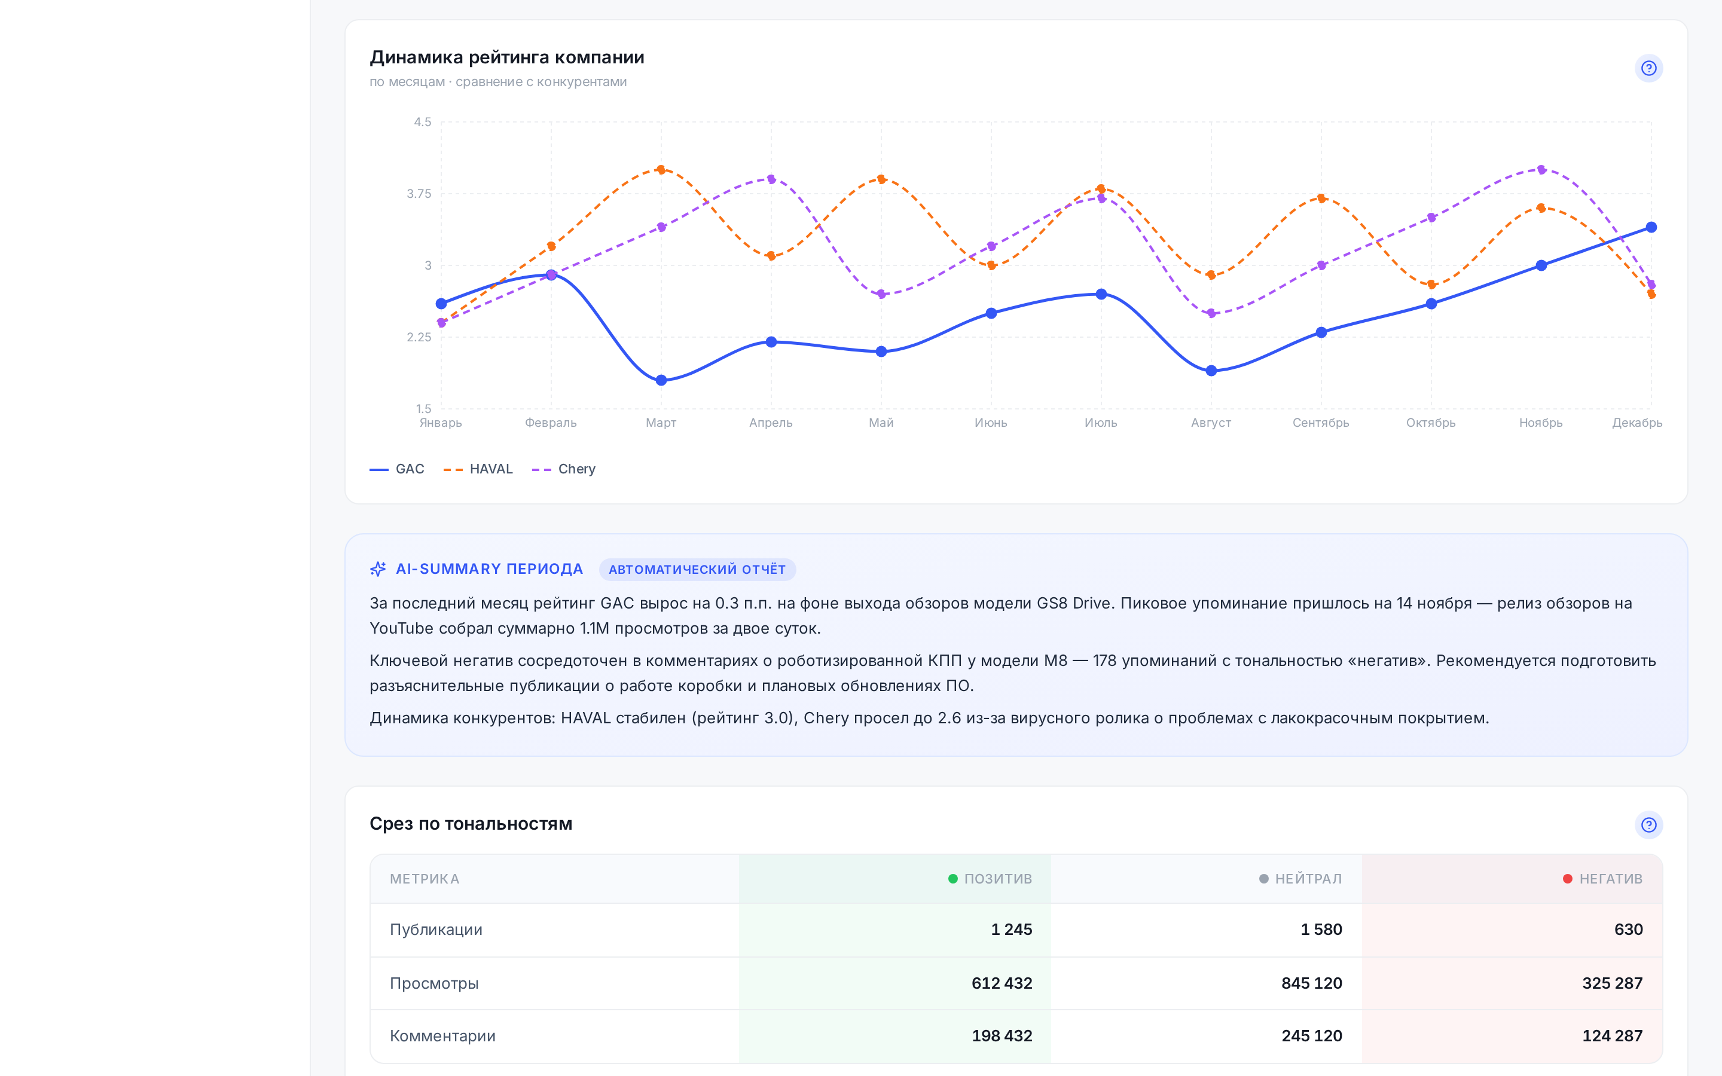Select the purple Chery point for Октябрь
This screenshot has width=1722, height=1076.
coord(1431,218)
